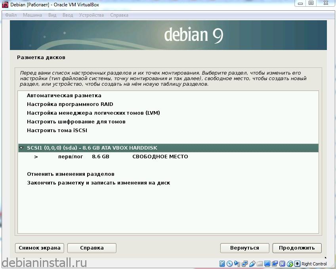Click the shared folders status icon

(x=259, y=263)
